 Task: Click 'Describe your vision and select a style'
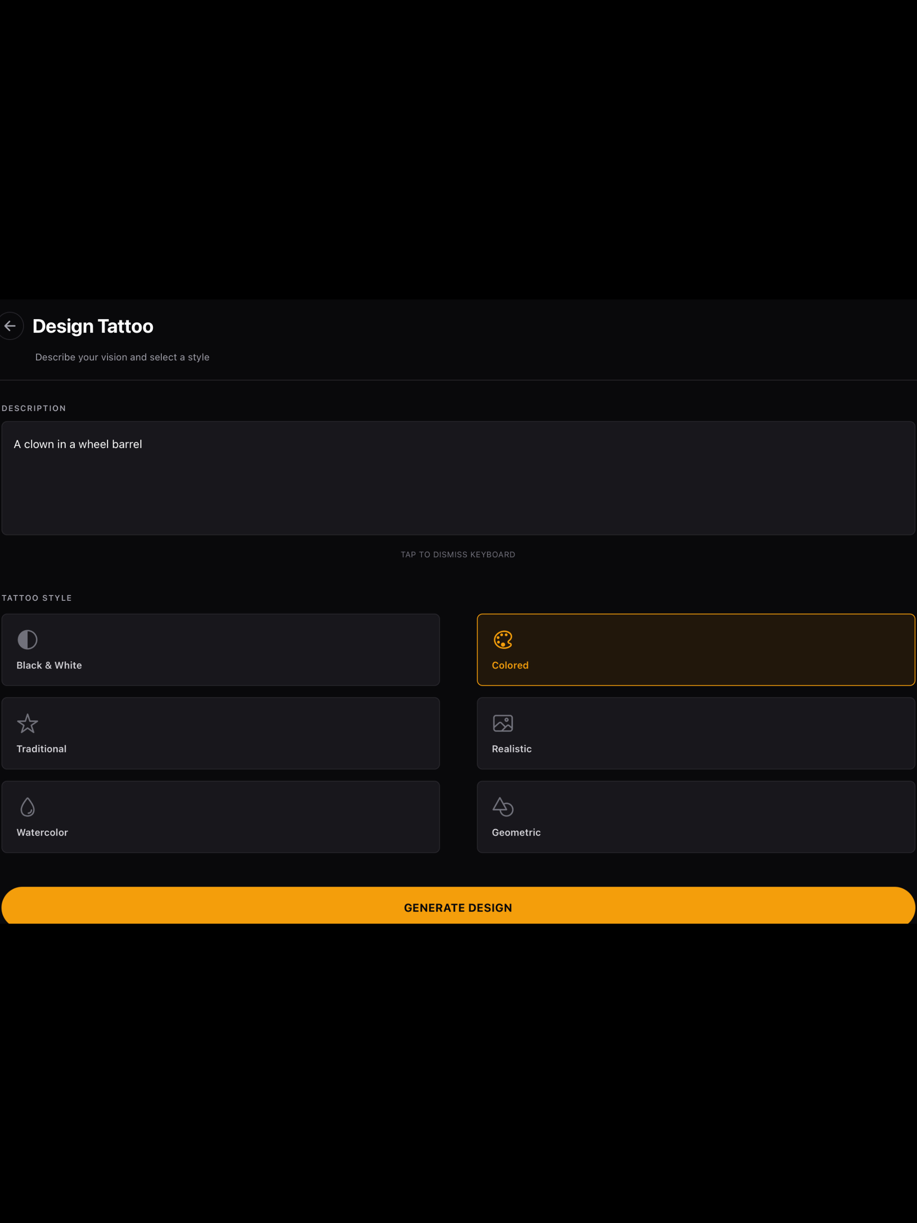(x=122, y=357)
